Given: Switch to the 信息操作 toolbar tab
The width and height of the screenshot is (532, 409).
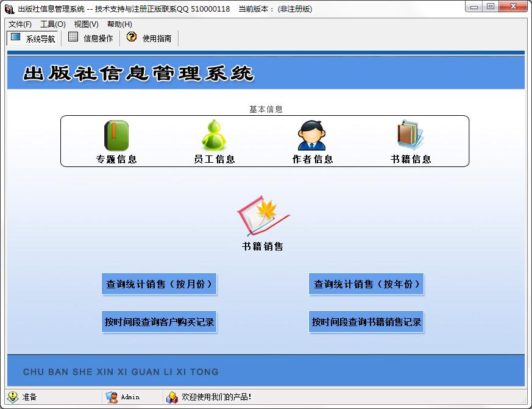Looking at the screenshot, I should (91, 38).
